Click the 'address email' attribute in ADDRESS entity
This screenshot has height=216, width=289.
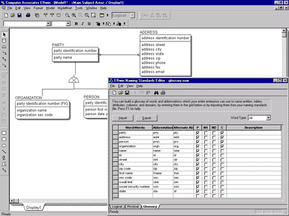[153, 72]
